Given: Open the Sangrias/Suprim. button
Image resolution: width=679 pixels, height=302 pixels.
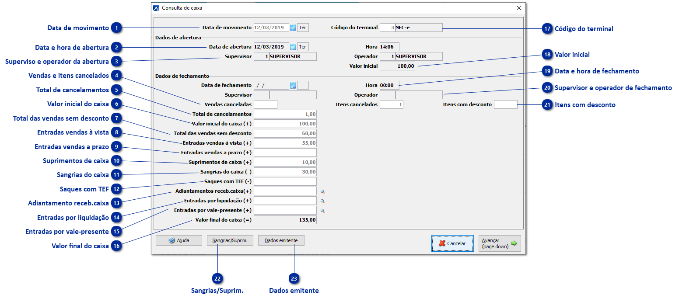Looking at the screenshot, I should coord(230,240).
